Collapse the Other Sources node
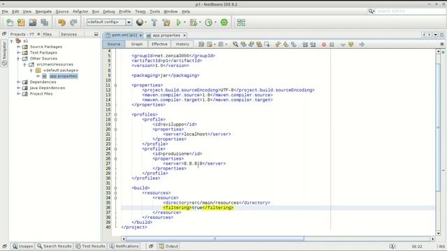Viewport: 447px width, 251px height. [x=18, y=59]
